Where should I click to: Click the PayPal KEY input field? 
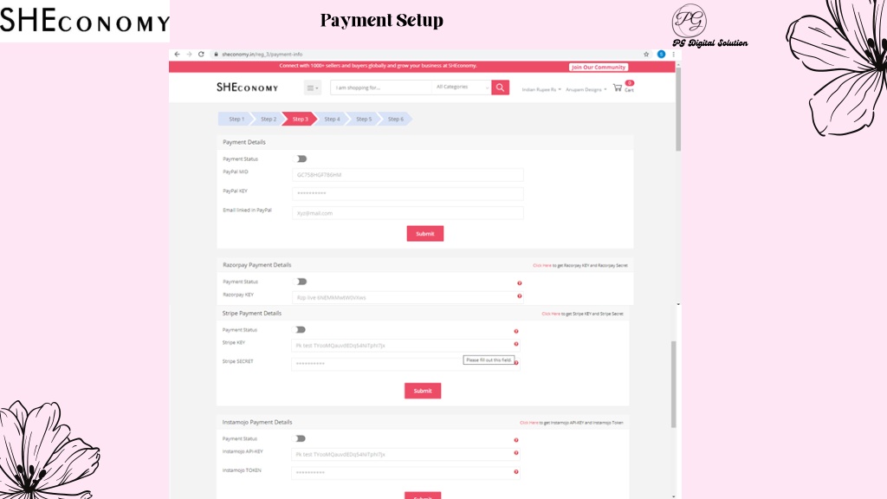pyautogui.click(x=408, y=193)
